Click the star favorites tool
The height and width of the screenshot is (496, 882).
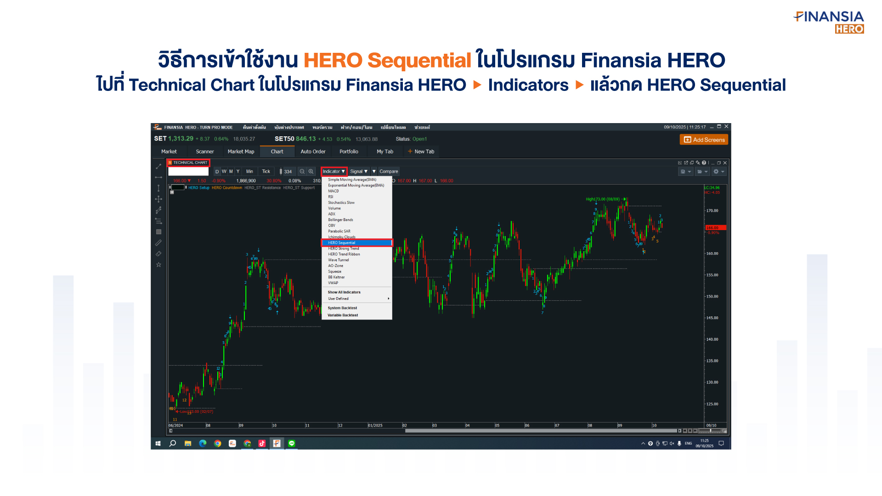click(x=158, y=265)
